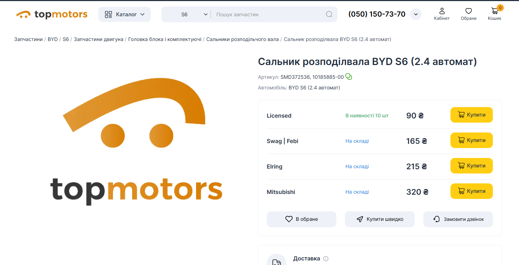Click На складі status in Mitsubishi row

[357, 192]
